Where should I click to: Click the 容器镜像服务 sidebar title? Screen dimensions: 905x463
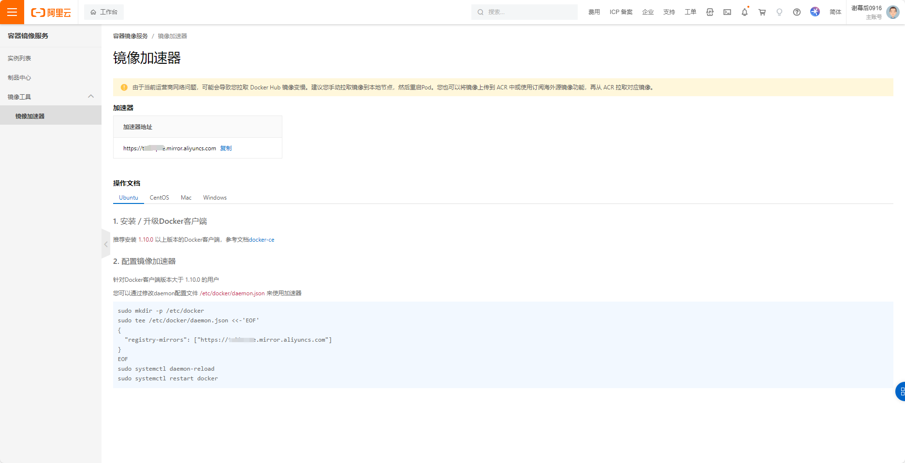point(28,36)
